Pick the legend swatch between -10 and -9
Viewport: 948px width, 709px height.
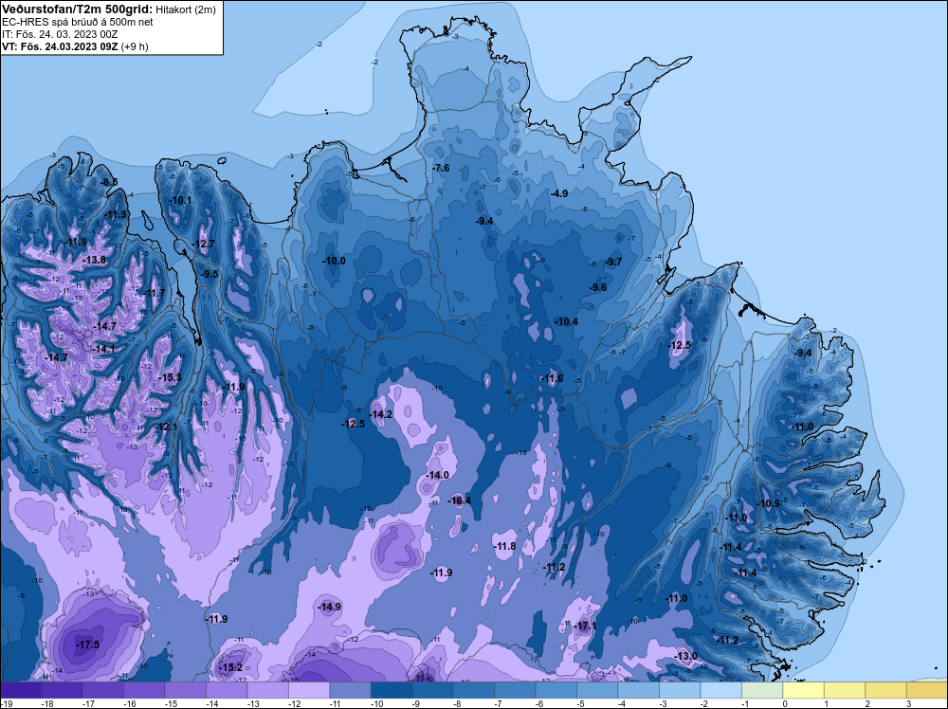(392, 690)
